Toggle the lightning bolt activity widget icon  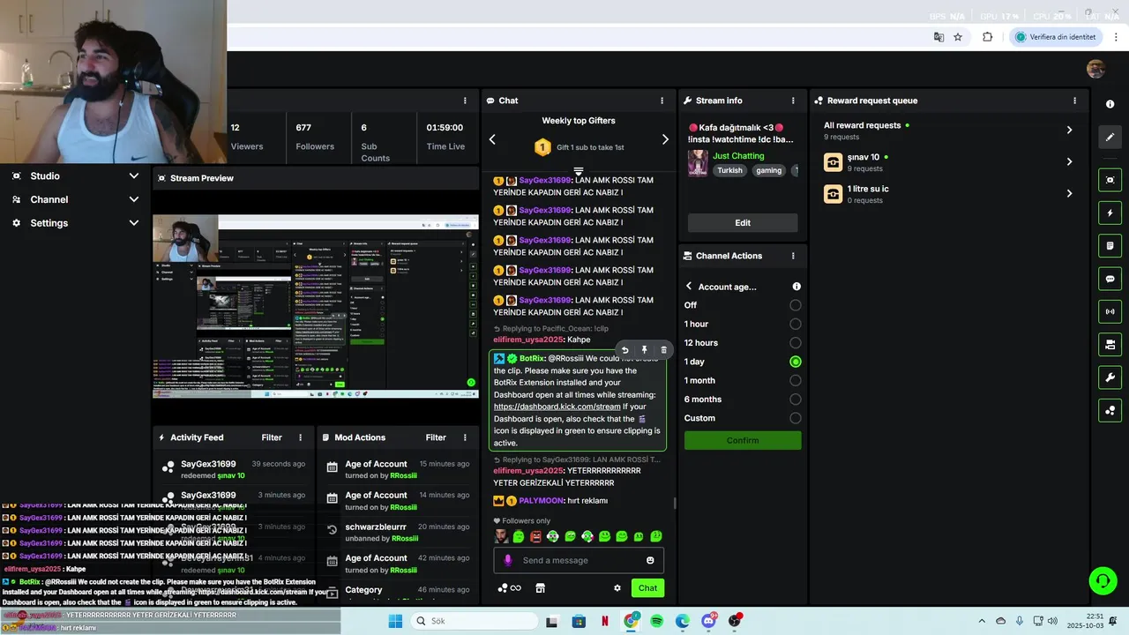[x=1110, y=213]
